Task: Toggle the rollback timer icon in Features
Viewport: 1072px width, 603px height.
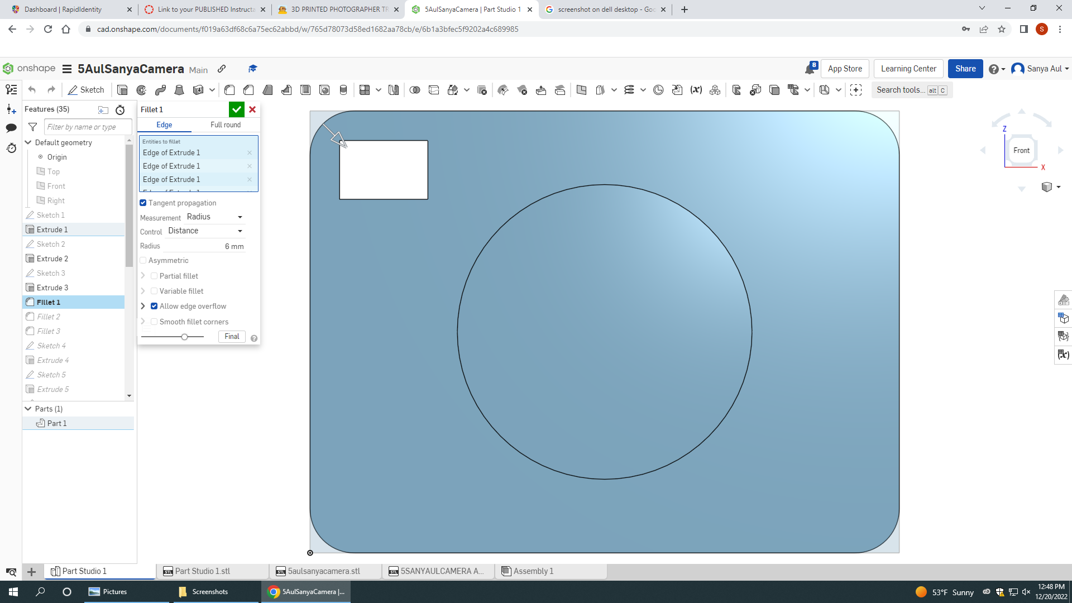Action: click(120, 110)
